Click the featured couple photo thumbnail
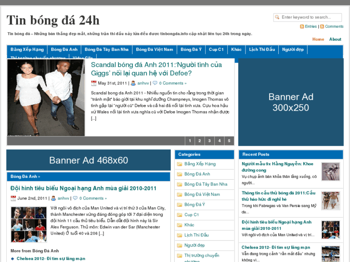Screen dimensions: 350x262 (46, 98)
